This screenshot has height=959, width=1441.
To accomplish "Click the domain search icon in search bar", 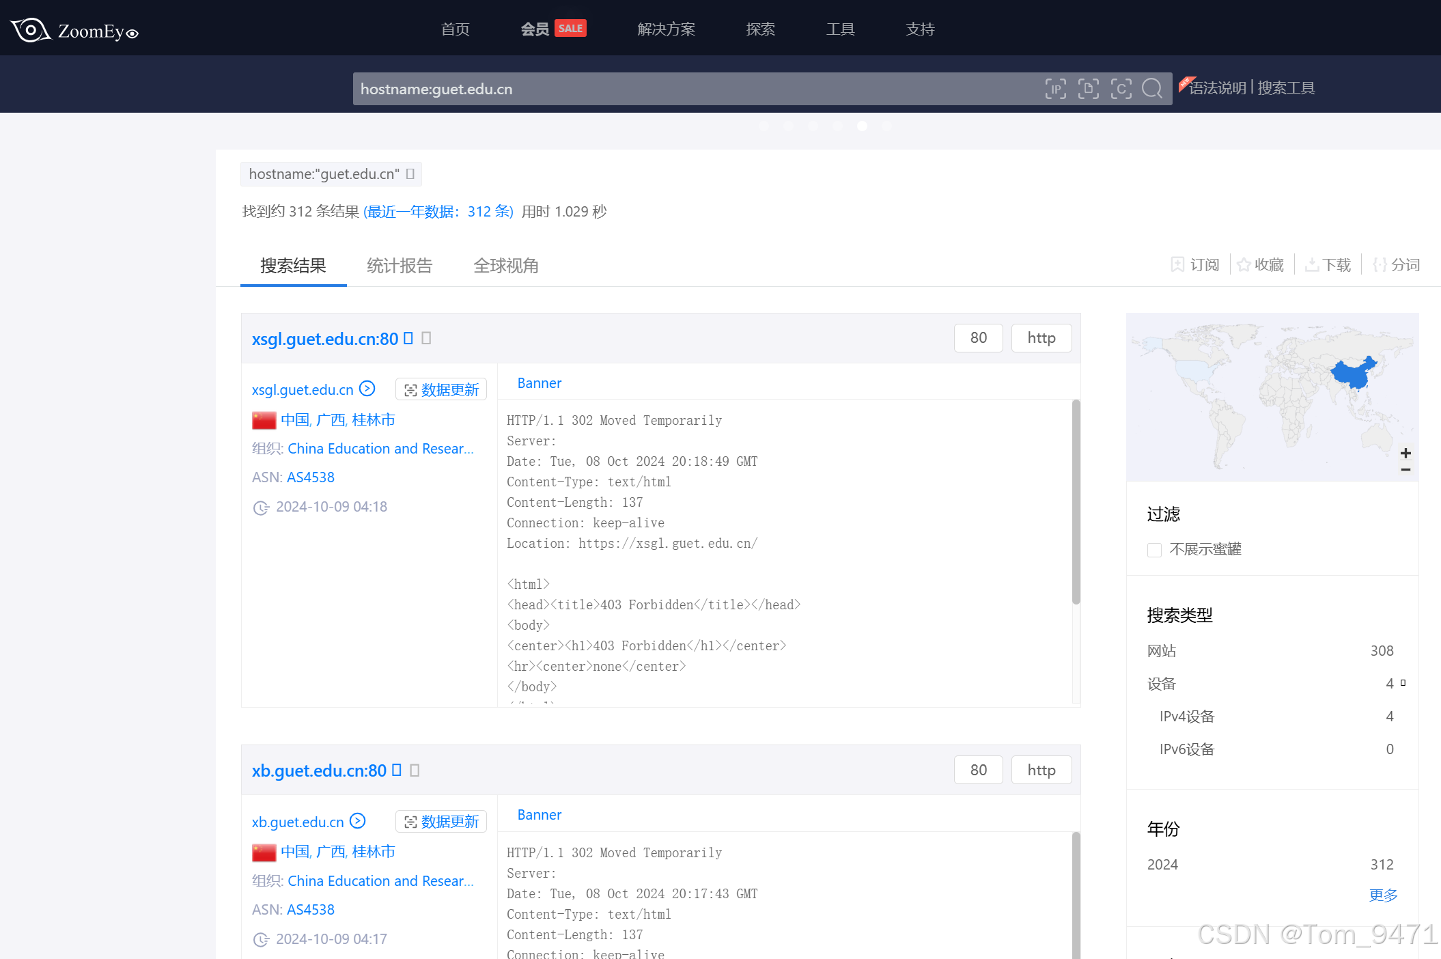I will coord(1088,89).
